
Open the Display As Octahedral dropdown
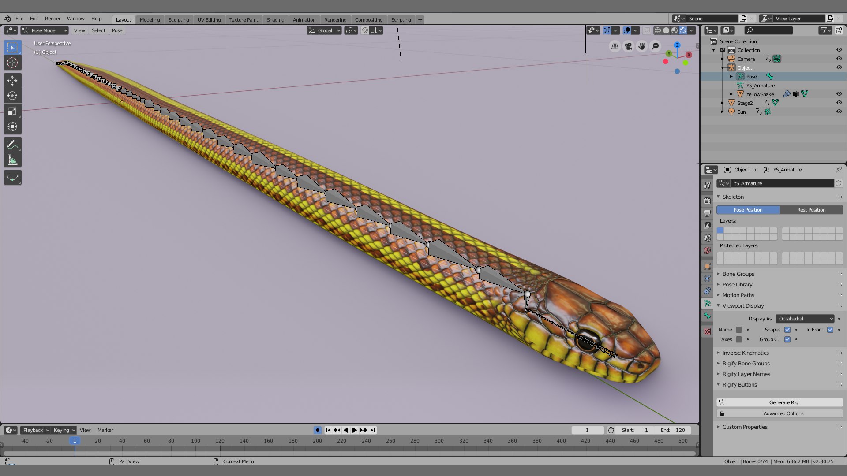(805, 319)
